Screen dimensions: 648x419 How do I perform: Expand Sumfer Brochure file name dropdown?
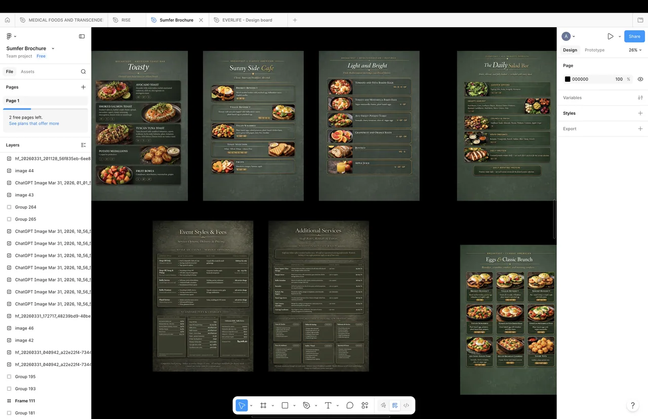[53, 49]
